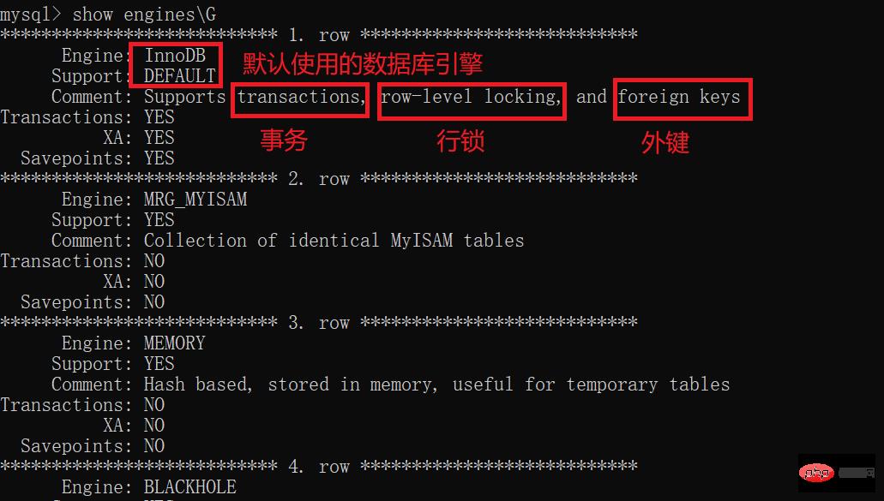Click the 2. row separator line
Viewport: 884px width, 501px height.
click(319, 178)
